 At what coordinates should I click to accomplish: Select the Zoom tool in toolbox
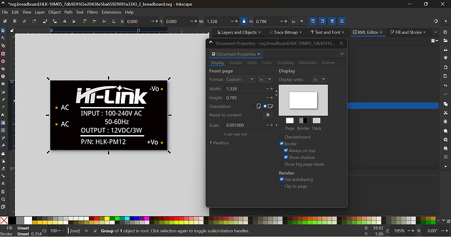coord(3,199)
